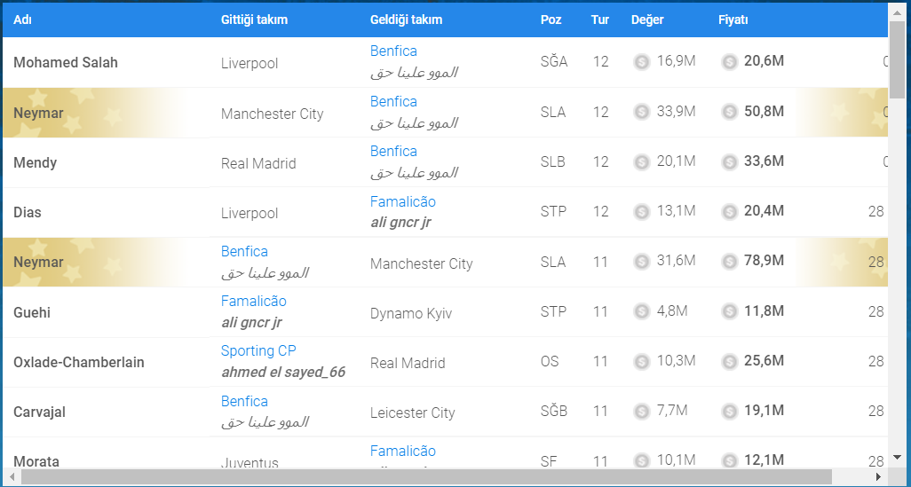Click coin icon next to Oxlade-Chamberlain's 25,6M price
Image resolution: width=911 pixels, height=487 pixels.
[x=729, y=362]
